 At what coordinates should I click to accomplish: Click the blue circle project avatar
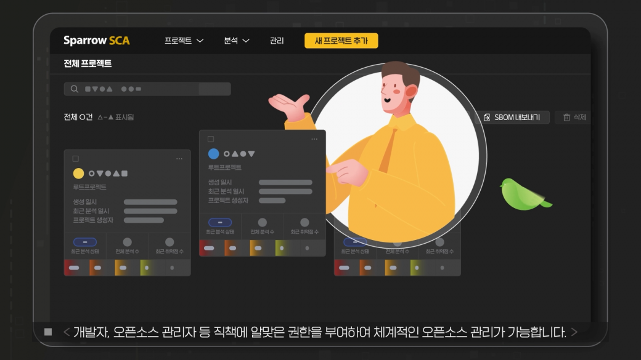point(213,154)
